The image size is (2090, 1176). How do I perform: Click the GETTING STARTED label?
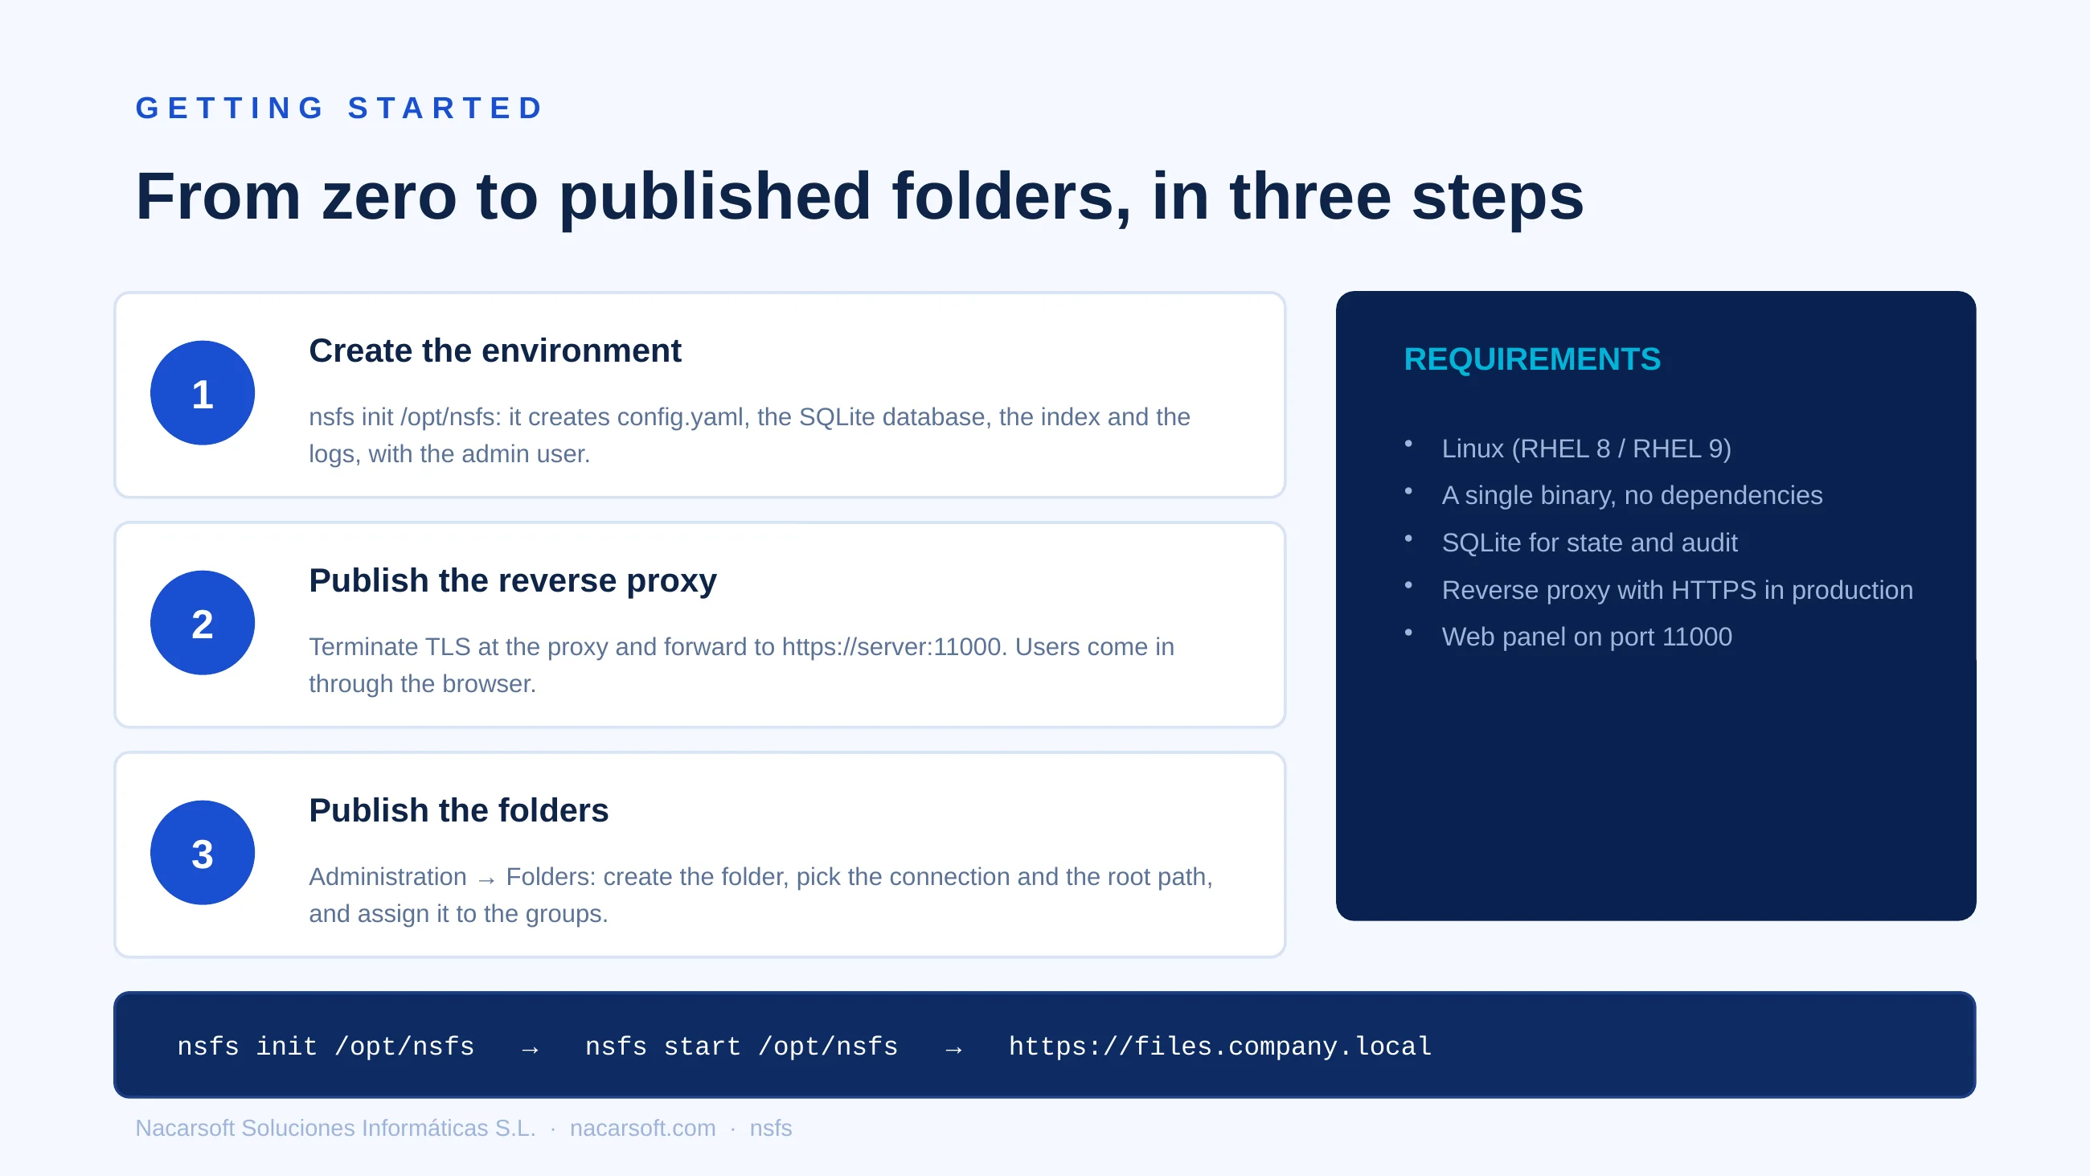coord(340,108)
